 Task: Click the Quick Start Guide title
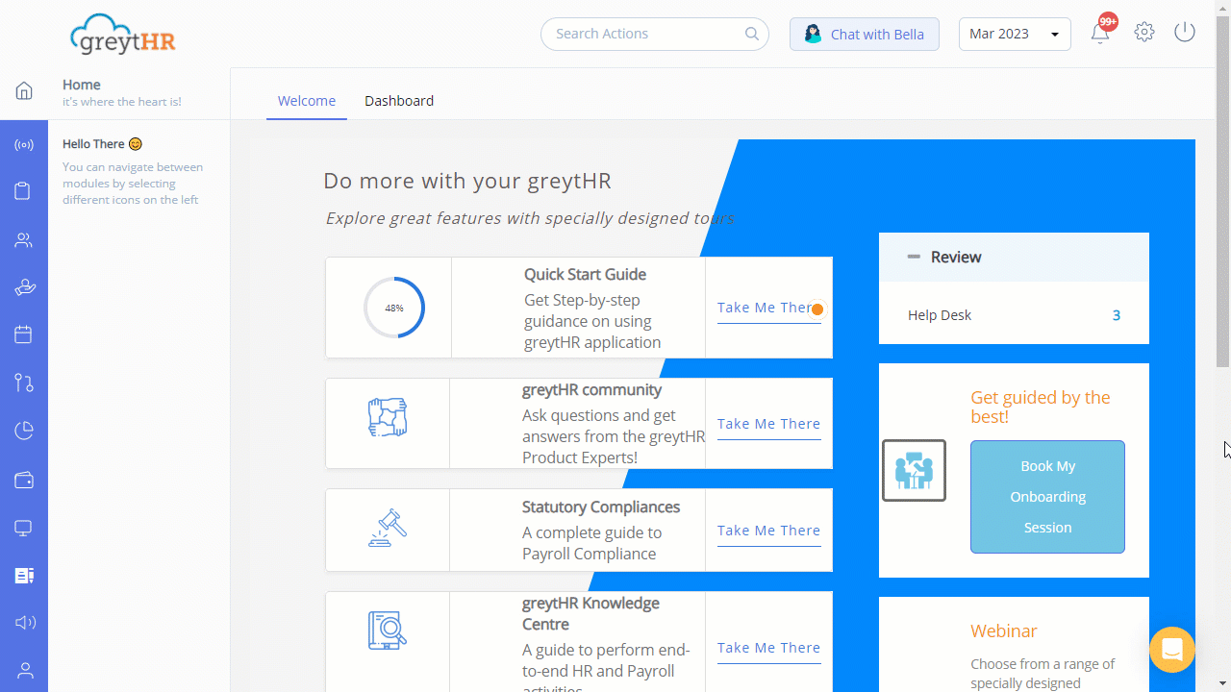[585, 275]
